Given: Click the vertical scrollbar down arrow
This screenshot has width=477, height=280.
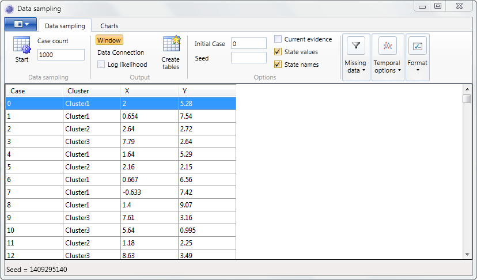Looking at the screenshot, I should tap(467, 254).
